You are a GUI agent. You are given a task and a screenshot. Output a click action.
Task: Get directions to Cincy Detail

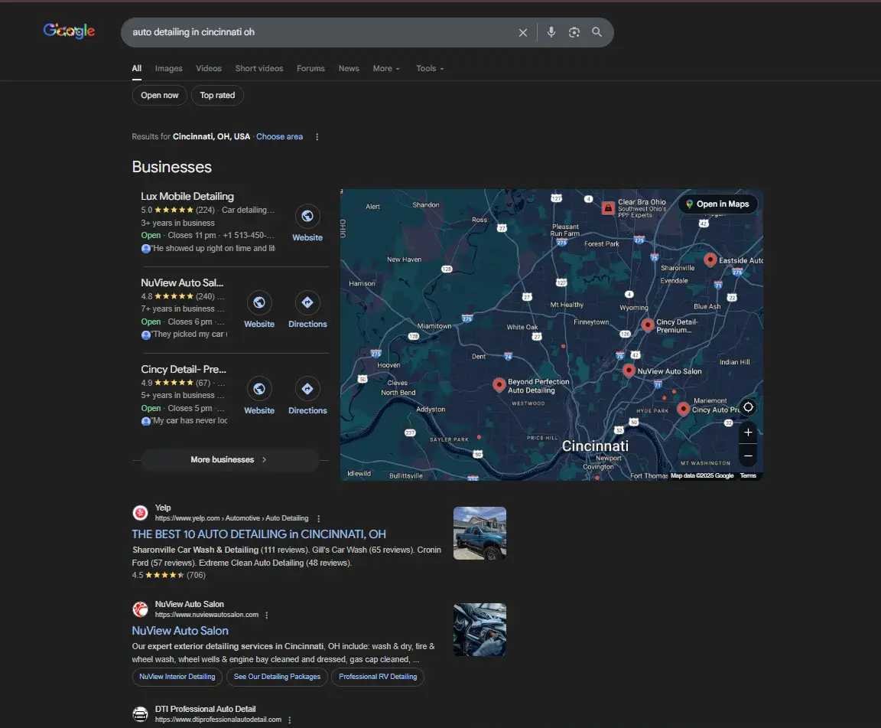(307, 389)
